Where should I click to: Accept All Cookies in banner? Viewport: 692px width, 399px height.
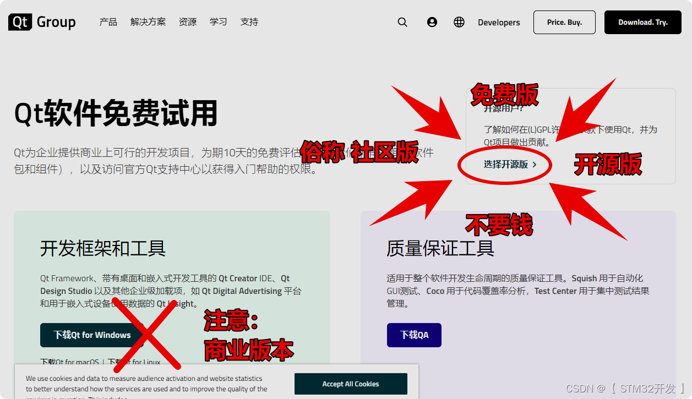[x=351, y=384]
